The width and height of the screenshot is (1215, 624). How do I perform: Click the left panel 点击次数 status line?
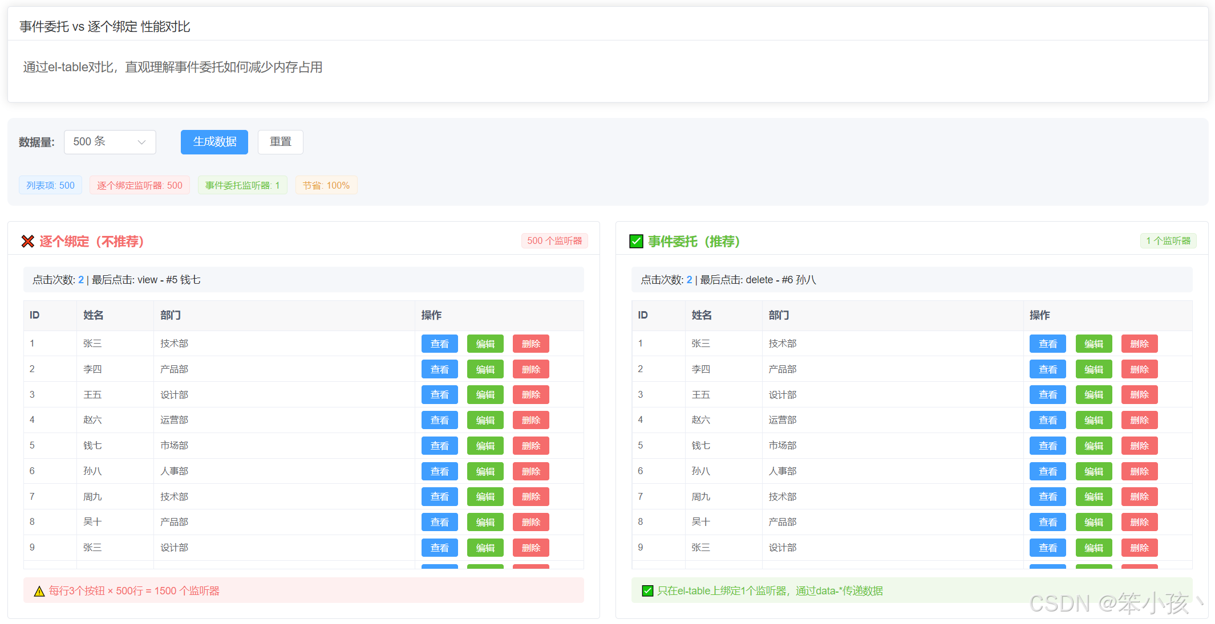303,280
